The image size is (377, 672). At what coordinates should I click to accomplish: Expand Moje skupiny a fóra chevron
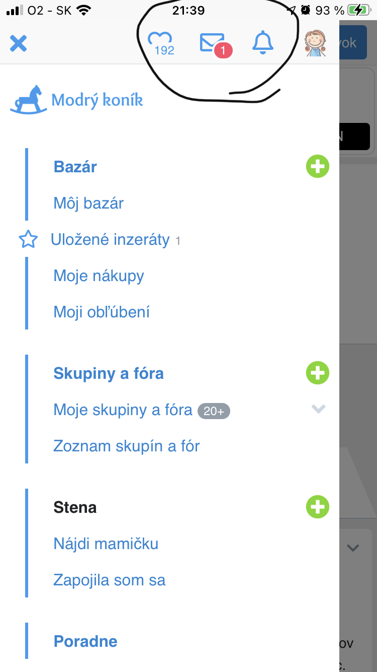[319, 409]
